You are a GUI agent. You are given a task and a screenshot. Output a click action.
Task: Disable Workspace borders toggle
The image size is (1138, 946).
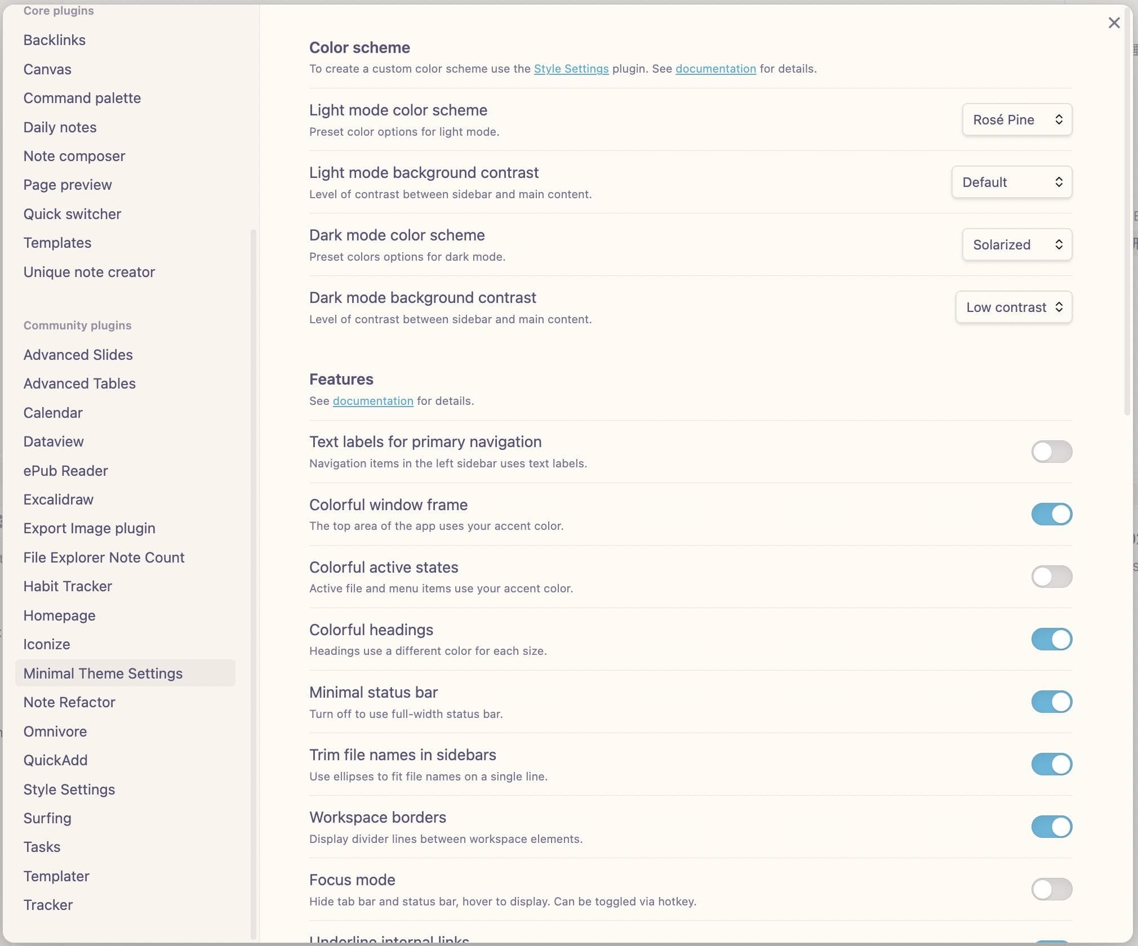pyautogui.click(x=1051, y=827)
